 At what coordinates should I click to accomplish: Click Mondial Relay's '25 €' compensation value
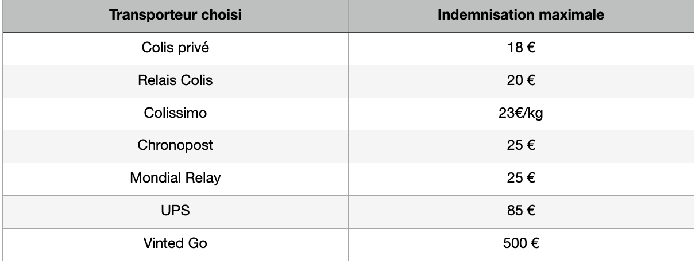[x=522, y=178]
